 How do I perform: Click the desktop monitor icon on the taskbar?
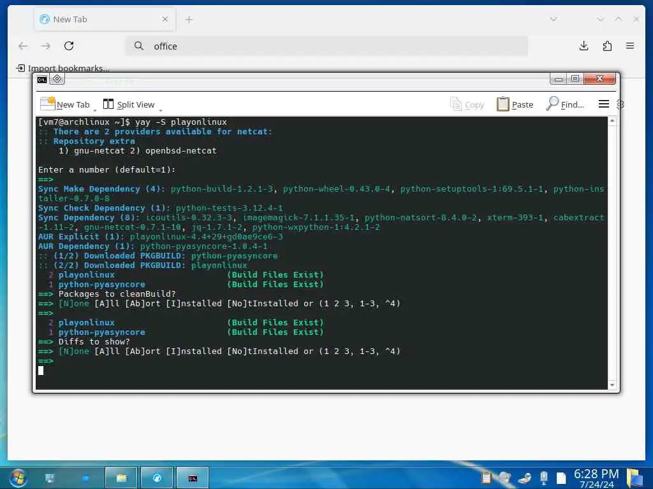coord(50,478)
